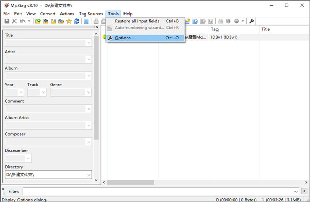Click the grayed playlist-selected toolbar icon
This screenshot has width=310, height=202.
pos(203,21)
